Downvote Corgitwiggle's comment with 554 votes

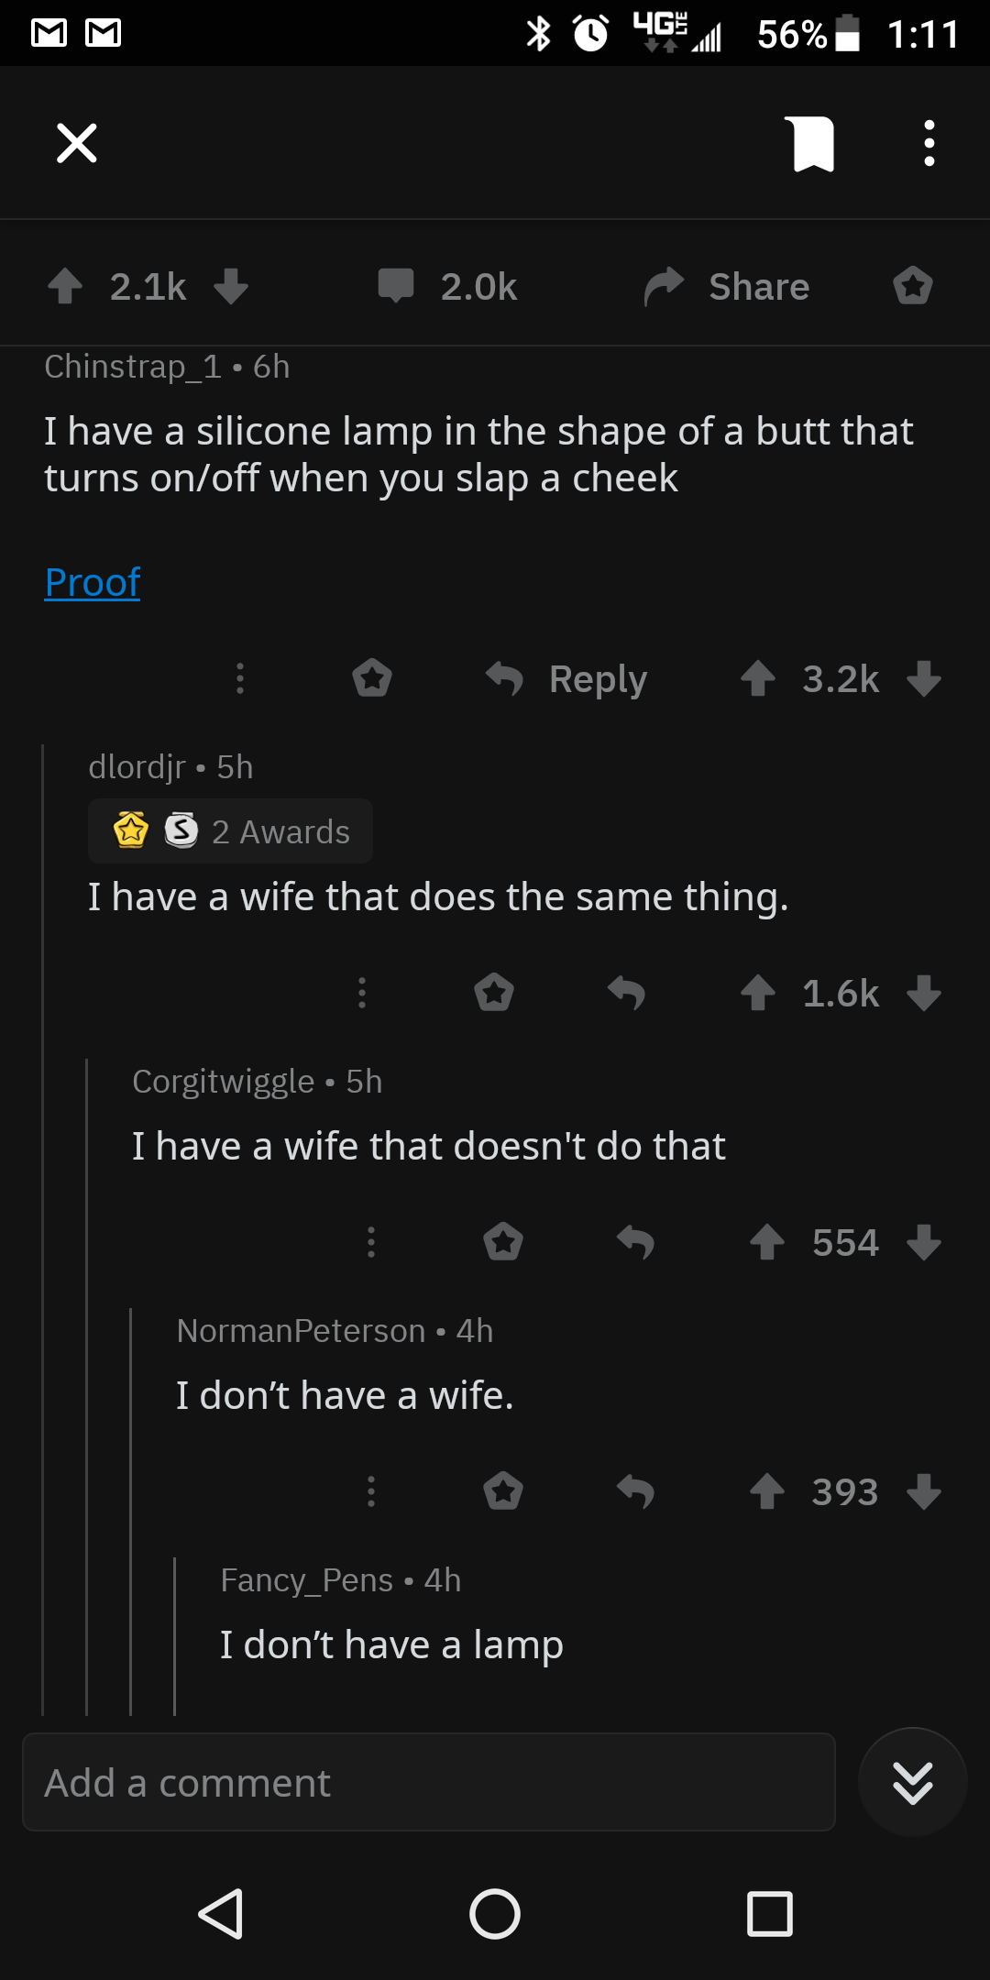tap(924, 1242)
